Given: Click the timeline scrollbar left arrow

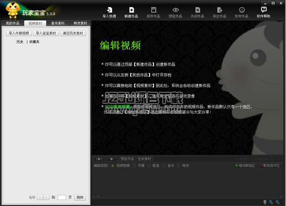Looking at the screenshot, I should [x=94, y=196].
